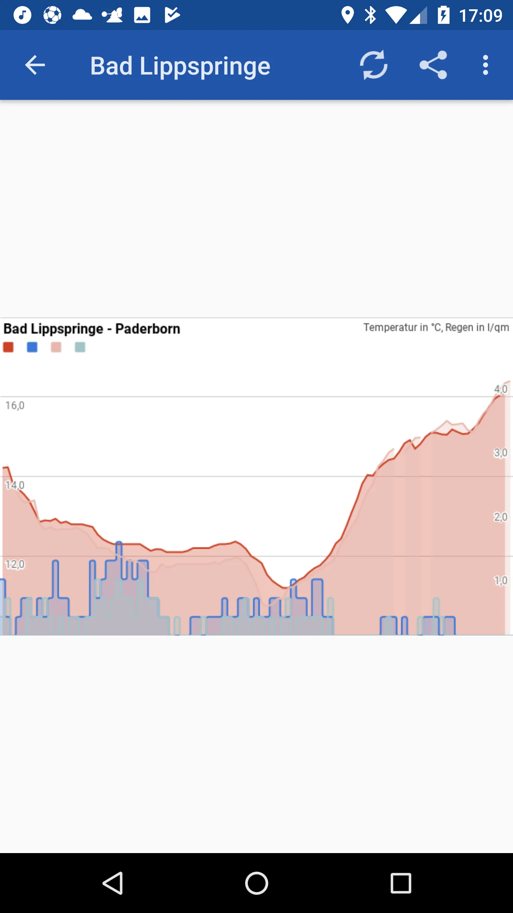
Task: Tap the cellular signal status icon
Action: click(418, 16)
